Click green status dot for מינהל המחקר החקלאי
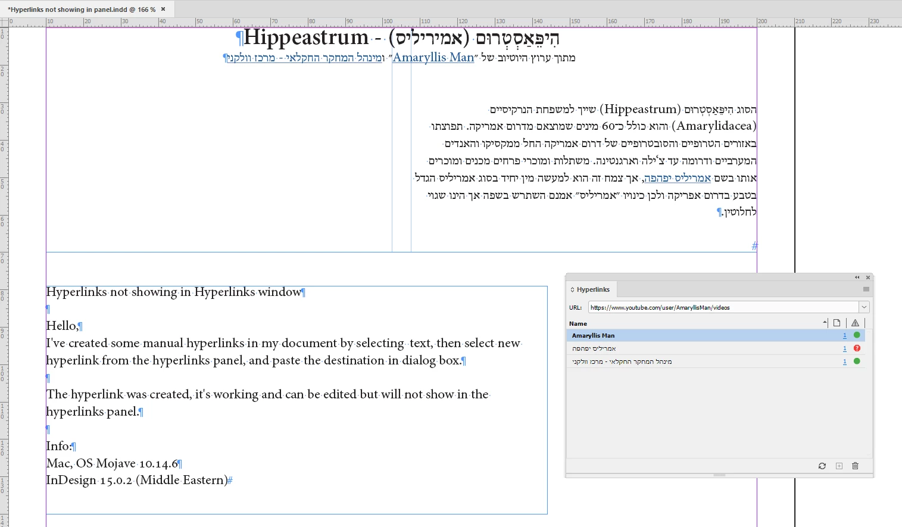This screenshot has height=527, width=902. point(857,361)
